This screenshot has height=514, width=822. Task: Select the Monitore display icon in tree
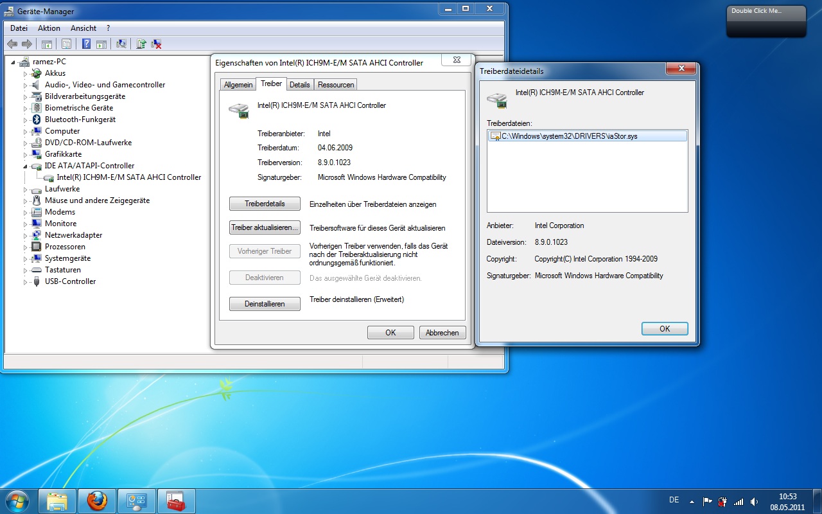point(37,224)
